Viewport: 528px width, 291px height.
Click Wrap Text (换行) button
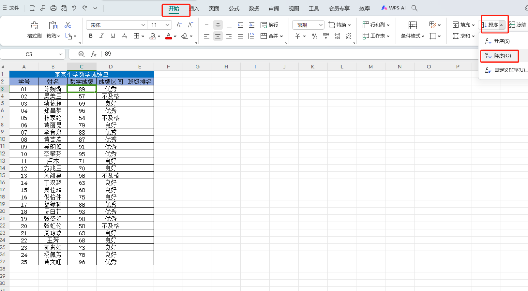269,25
